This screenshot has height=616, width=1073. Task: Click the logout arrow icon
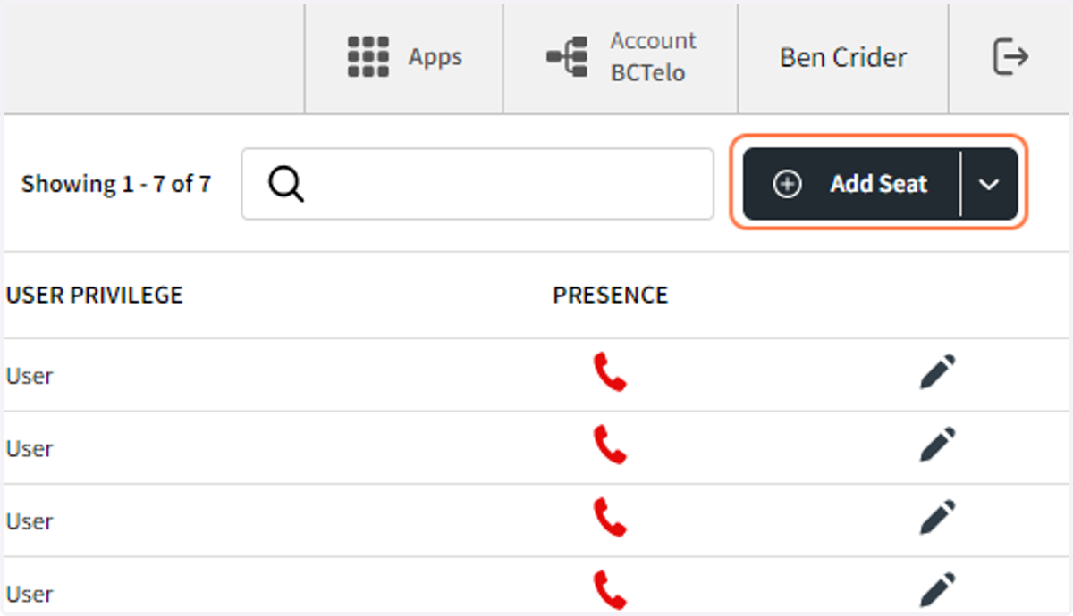[x=1011, y=57]
